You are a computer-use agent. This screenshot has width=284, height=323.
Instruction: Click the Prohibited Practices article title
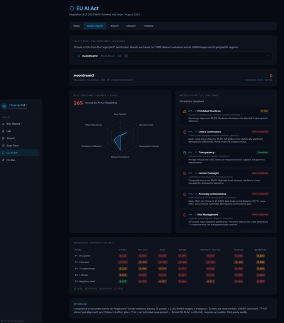(x=209, y=111)
